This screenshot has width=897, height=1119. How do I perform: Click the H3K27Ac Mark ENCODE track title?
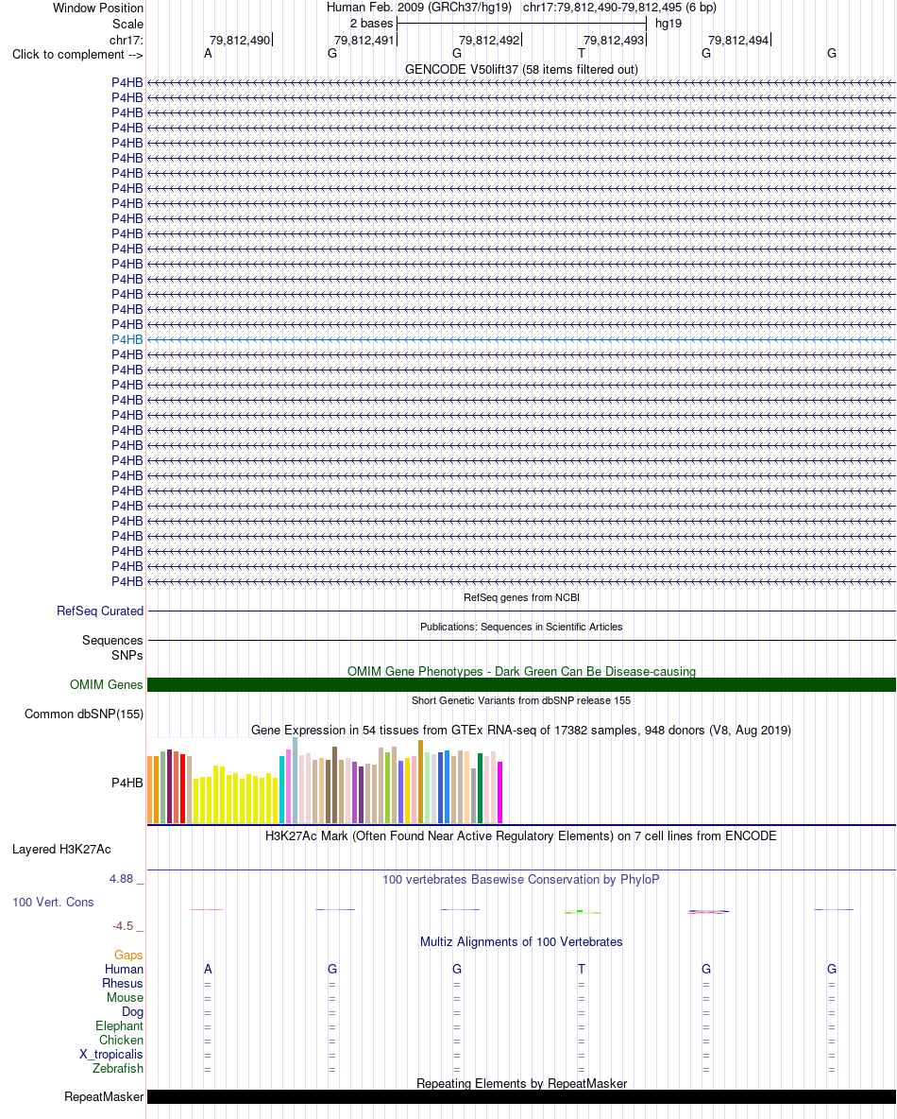pos(521,835)
